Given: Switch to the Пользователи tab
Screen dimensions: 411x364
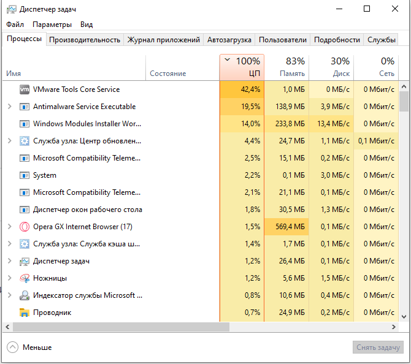Looking at the screenshot, I should point(283,40).
